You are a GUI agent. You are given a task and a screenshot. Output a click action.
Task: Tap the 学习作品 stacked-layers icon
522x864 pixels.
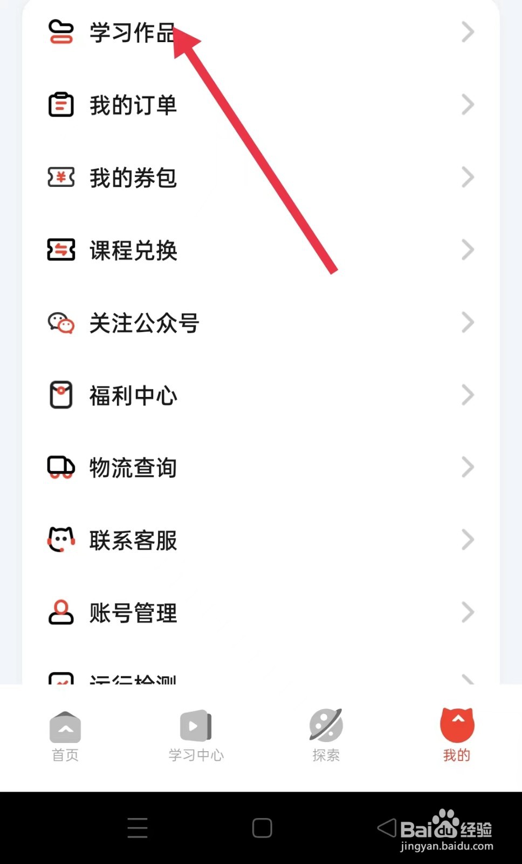coord(61,31)
